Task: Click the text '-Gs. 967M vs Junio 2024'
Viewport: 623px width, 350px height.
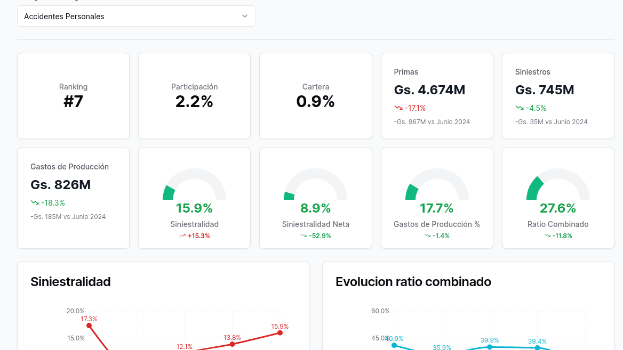Action: click(432, 122)
